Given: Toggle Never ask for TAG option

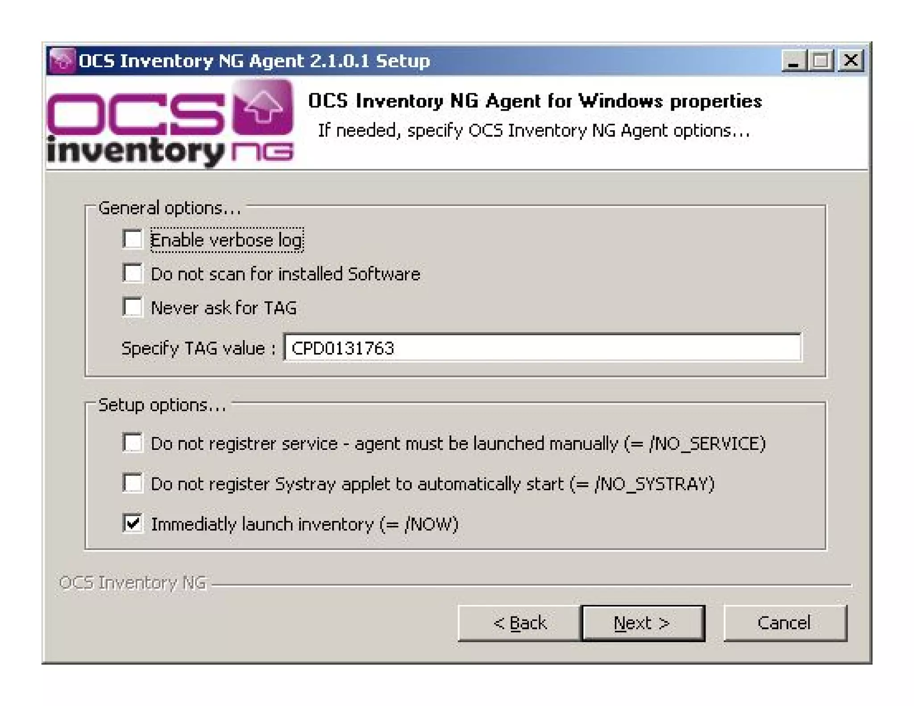Looking at the screenshot, I should coord(133,307).
